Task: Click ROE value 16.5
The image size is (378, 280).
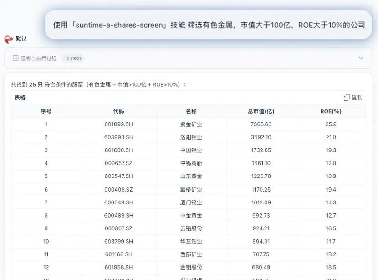Action: [331, 228]
